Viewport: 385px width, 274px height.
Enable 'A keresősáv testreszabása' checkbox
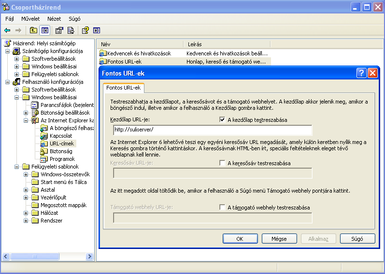222,163
